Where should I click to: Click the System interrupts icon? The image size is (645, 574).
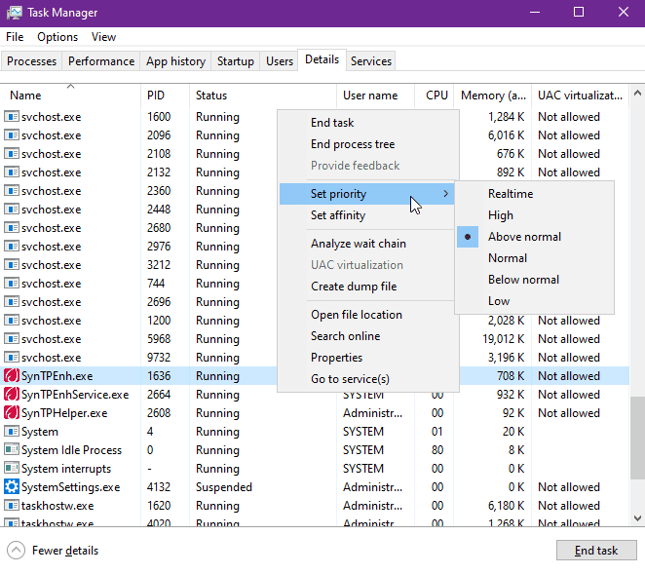coord(12,468)
